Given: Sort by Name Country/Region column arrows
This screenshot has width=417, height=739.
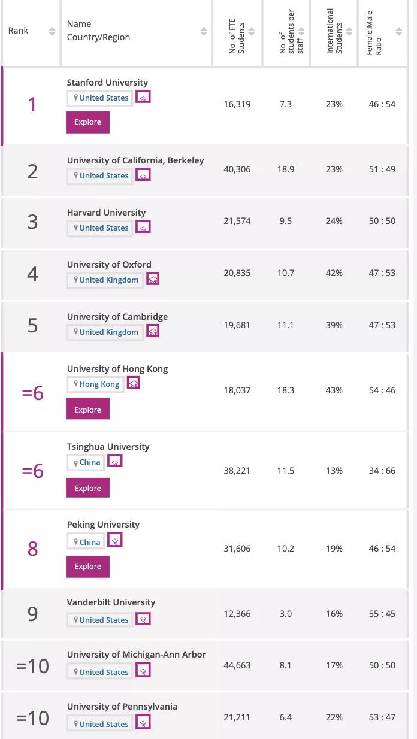Looking at the screenshot, I should (204, 31).
